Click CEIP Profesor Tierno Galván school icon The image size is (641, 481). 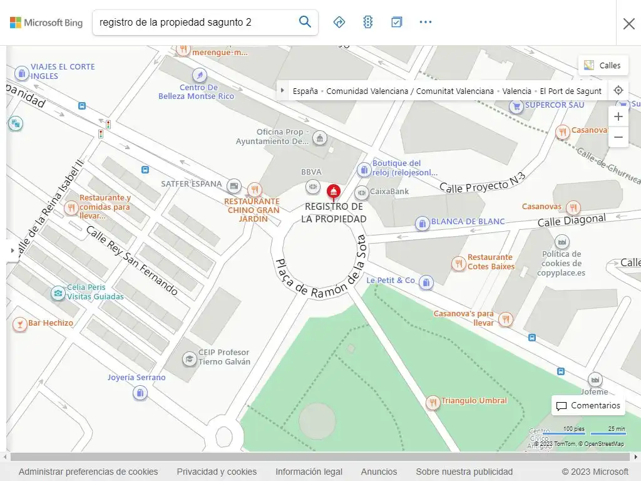(189, 359)
